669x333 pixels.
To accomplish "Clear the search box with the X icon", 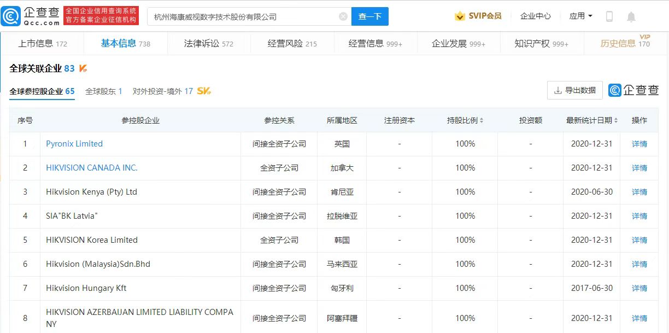I will coord(343,16).
